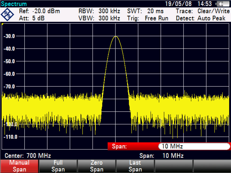Select the Manual Span softkey

pyautogui.click(x=19, y=166)
